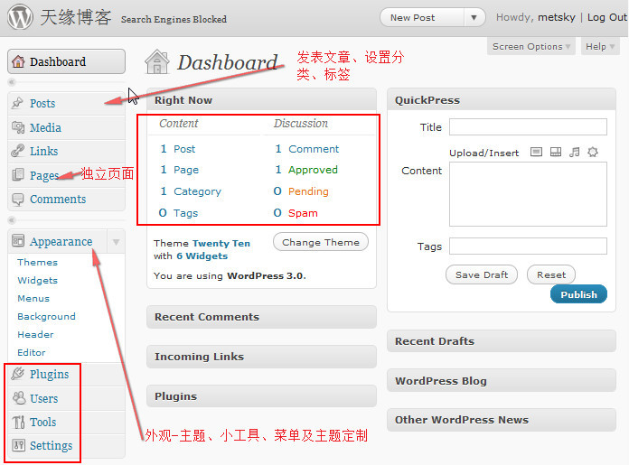The image size is (629, 465).
Task: Open the Posts menu
Action: [66, 103]
